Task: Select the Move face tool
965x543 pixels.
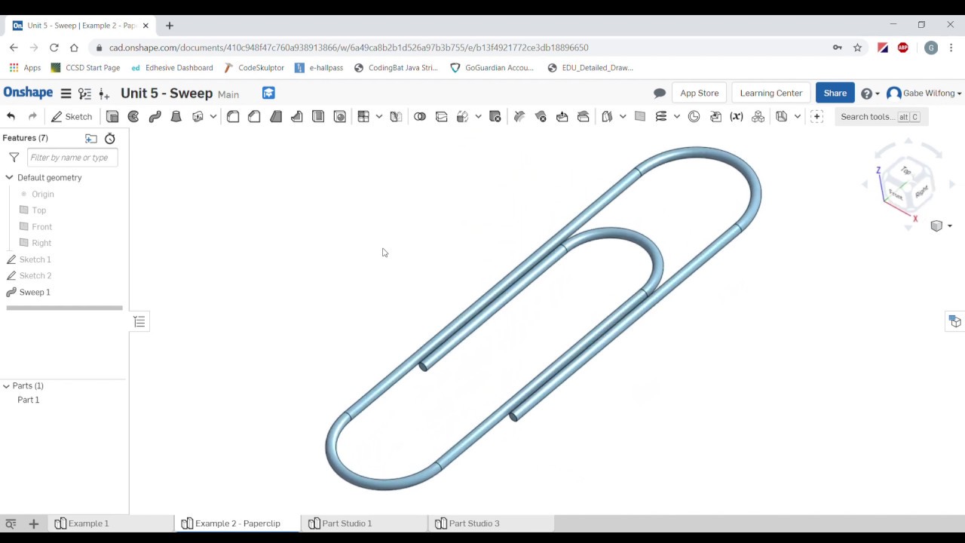Action: click(x=562, y=116)
